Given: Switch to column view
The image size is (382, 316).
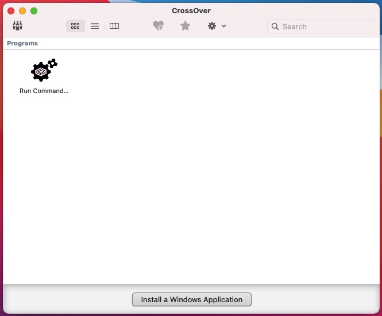Looking at the screenshot, I should tap(114, 26).
